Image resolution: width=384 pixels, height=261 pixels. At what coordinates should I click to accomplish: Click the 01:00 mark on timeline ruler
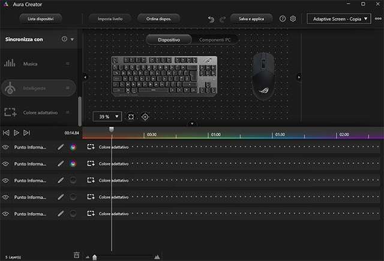click(216, 134)
